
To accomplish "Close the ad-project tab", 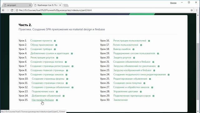I will 30,5.
